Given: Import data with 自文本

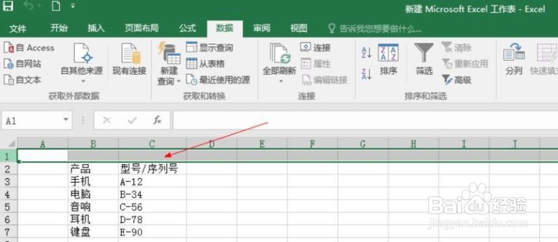Looking at the screenshot, I should click(x=23, y=80).
